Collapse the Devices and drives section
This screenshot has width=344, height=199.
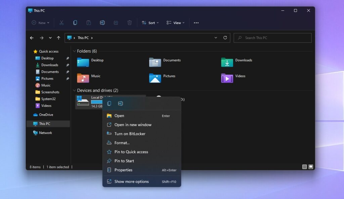click(74, 90)
